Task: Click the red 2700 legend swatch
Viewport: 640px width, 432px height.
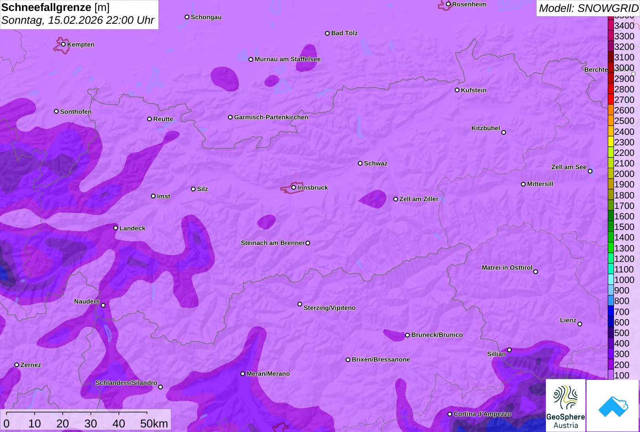Action: tap(610, 100)
